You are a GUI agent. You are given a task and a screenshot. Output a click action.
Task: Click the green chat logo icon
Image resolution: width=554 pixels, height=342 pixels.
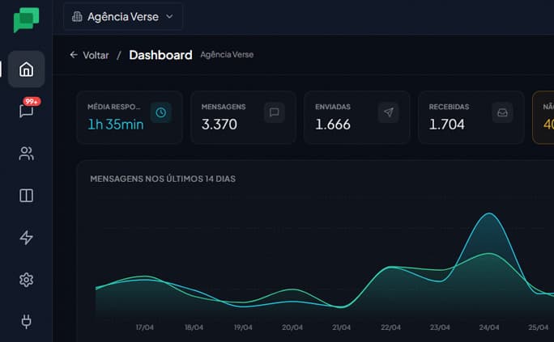click(26, 20)
